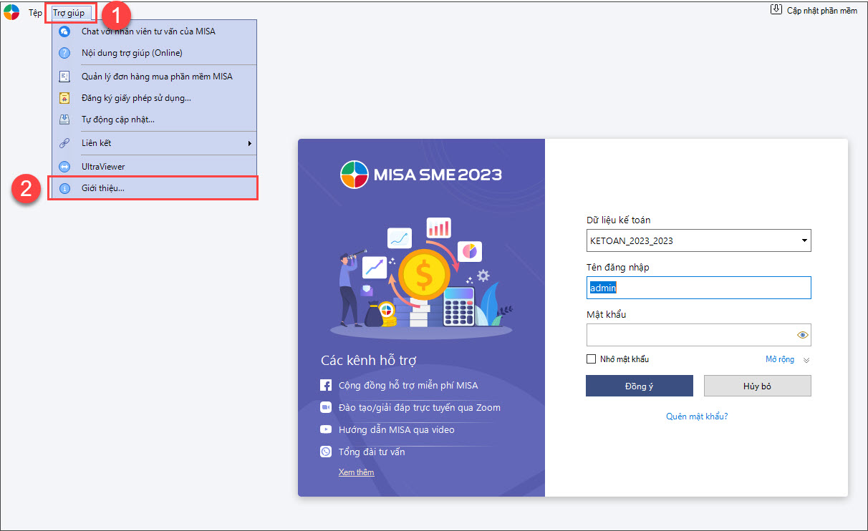Click the MISA order management icon

(64, 77)
